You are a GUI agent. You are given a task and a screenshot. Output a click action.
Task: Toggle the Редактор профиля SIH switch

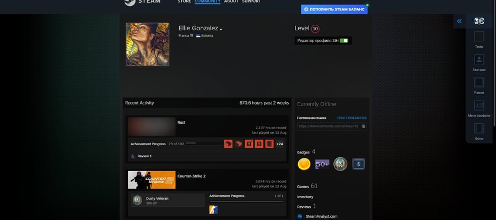coord(344,41)
